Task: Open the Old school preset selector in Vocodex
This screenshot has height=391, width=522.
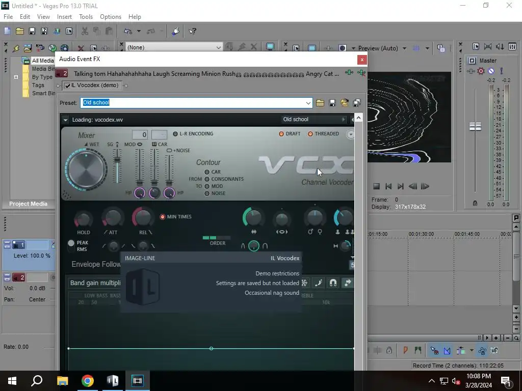Action: (314, 119)
